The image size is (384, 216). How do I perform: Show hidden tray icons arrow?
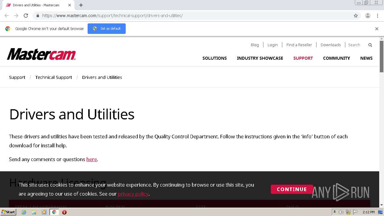334,212
